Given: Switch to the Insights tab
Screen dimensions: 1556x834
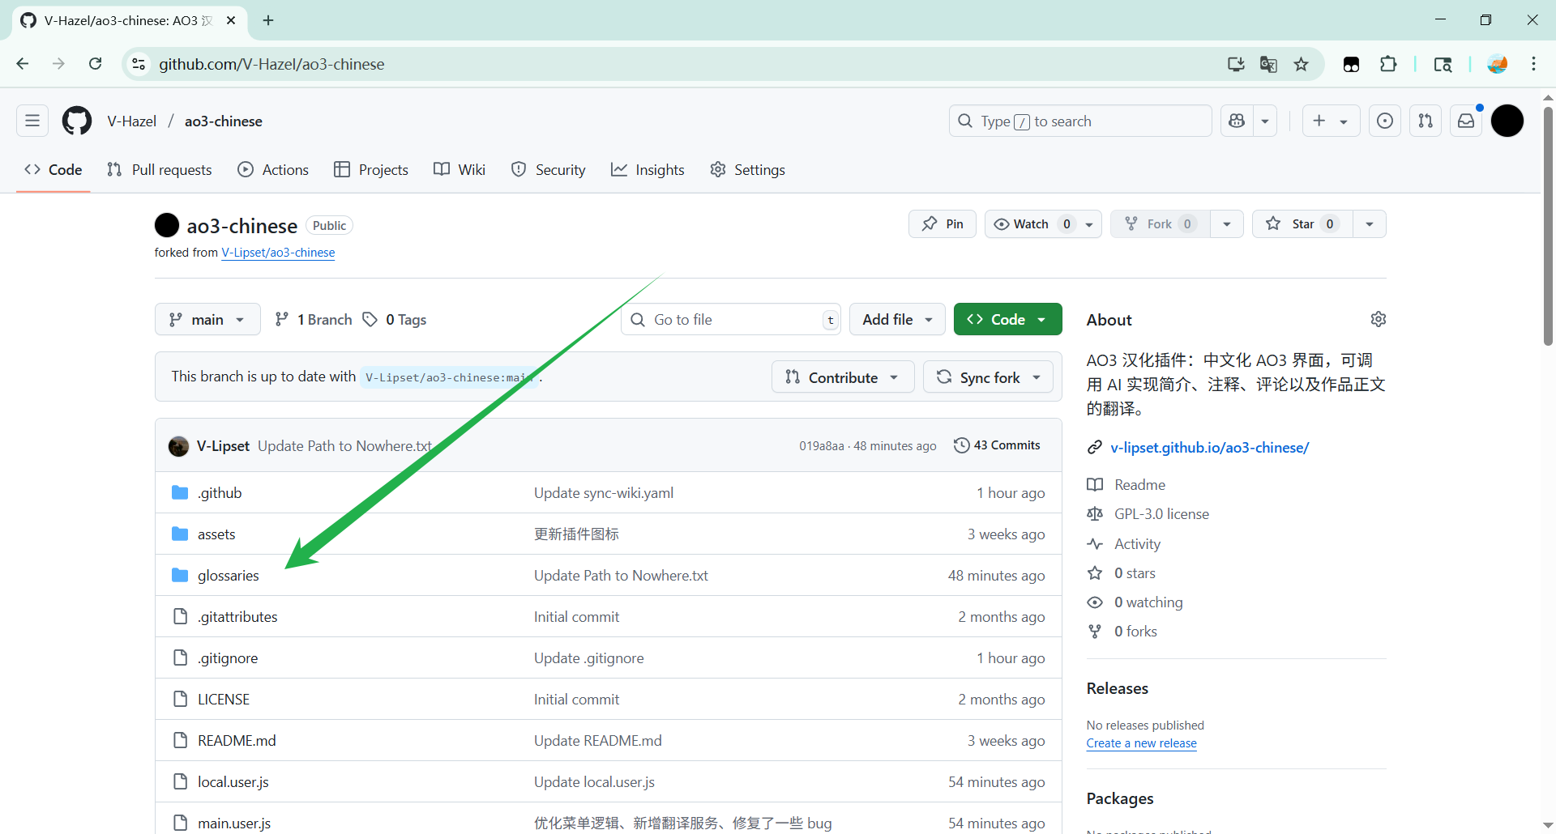Looking at the screenshot, I should (x=648, y=170).
